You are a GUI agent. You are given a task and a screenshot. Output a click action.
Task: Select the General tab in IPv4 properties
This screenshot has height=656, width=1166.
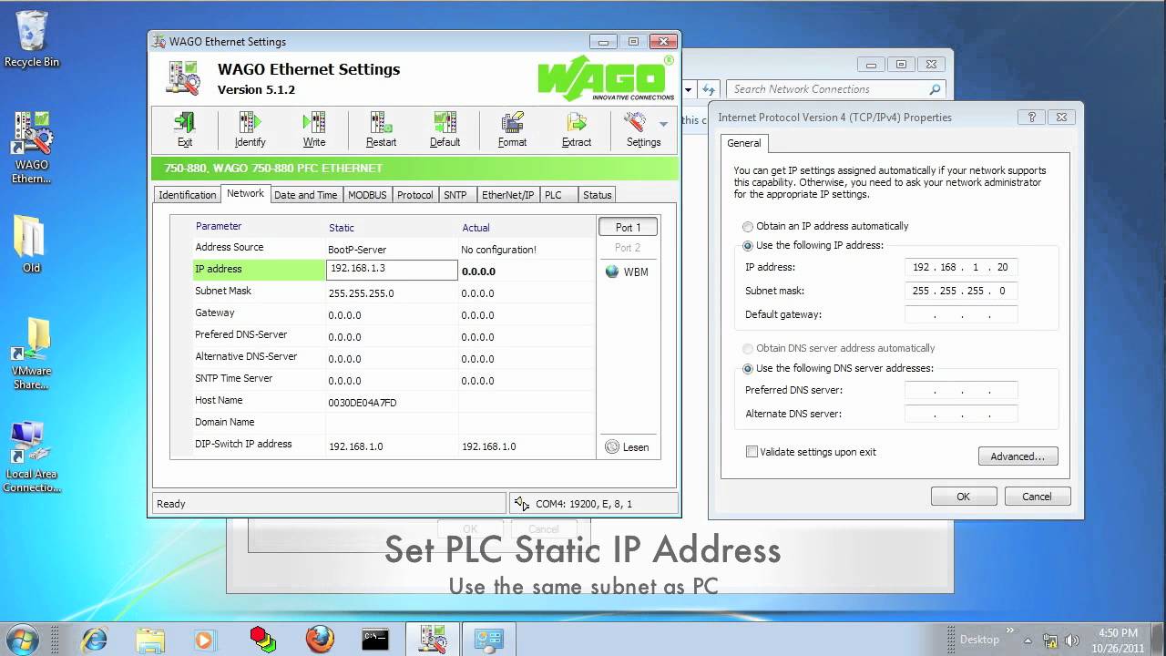(744, 143)
